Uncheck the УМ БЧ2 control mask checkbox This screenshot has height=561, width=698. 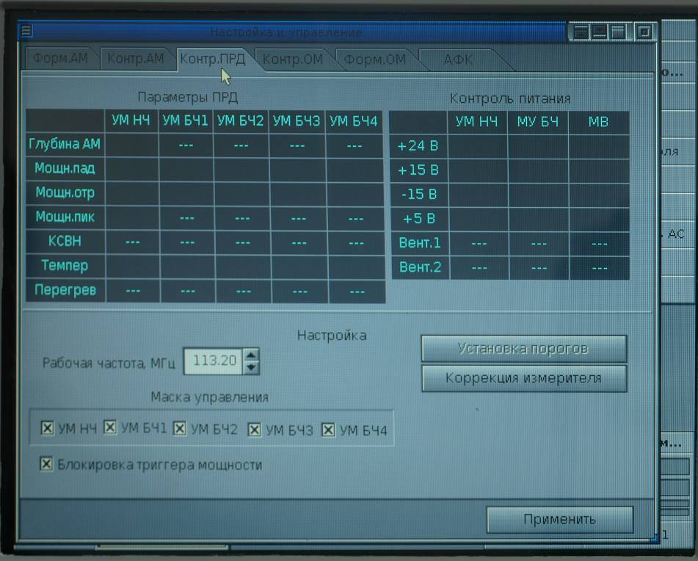click(179, 428)
